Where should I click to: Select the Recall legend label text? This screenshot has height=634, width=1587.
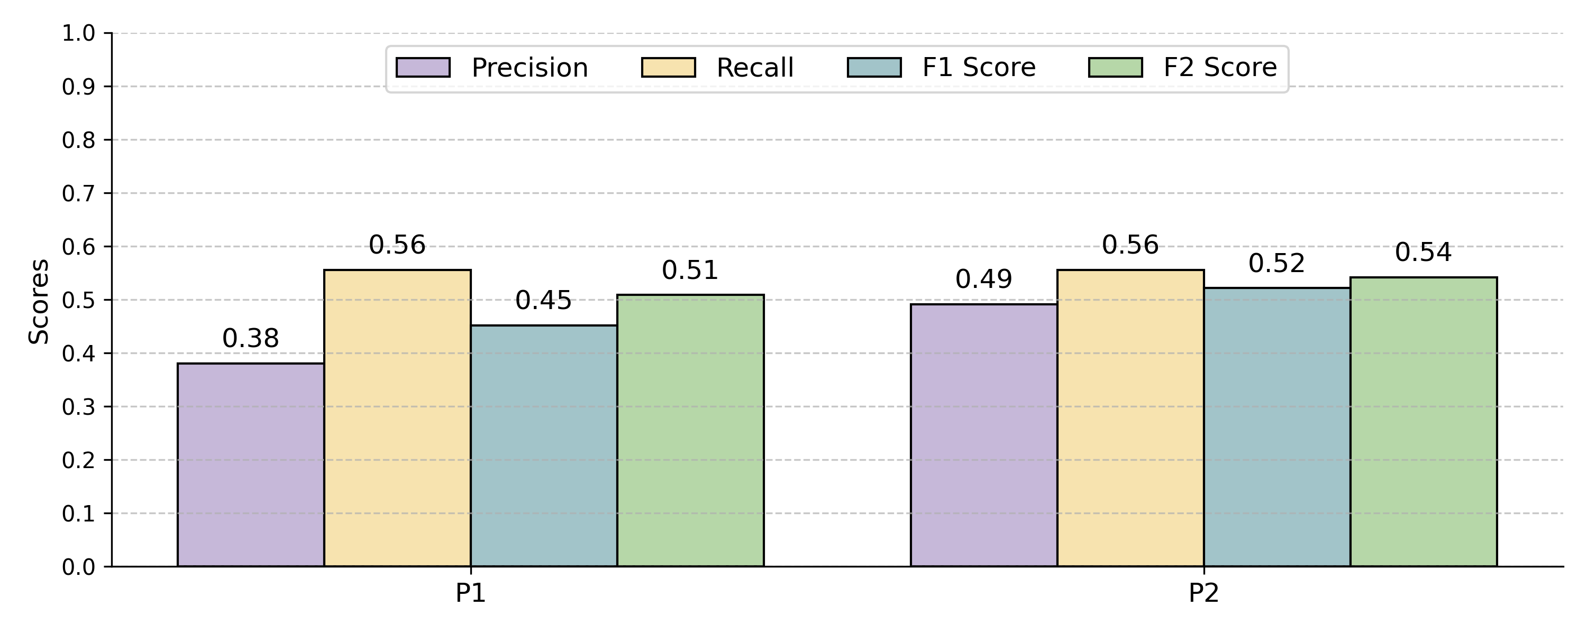(x=755, y=68)
